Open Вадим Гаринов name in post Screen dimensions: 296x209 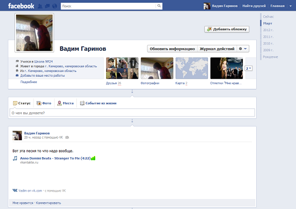point(37,133)
